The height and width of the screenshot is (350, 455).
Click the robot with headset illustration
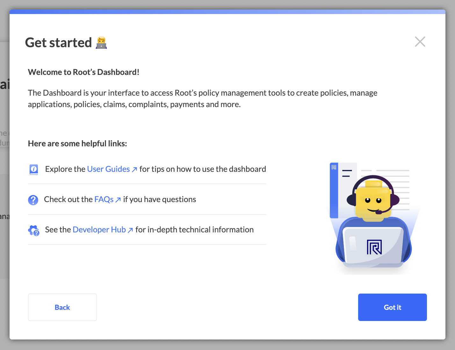coord(373,218)
